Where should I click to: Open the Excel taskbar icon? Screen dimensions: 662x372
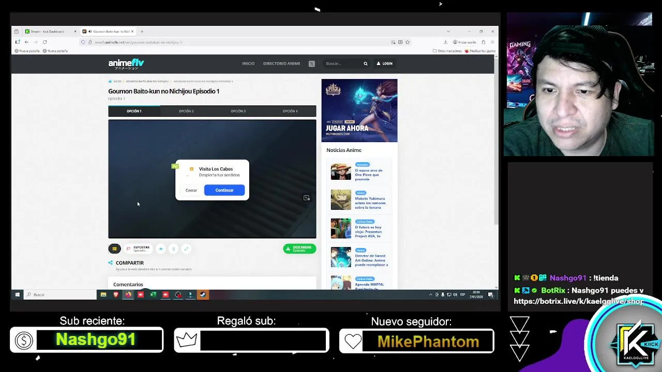[x=153, y=295]
